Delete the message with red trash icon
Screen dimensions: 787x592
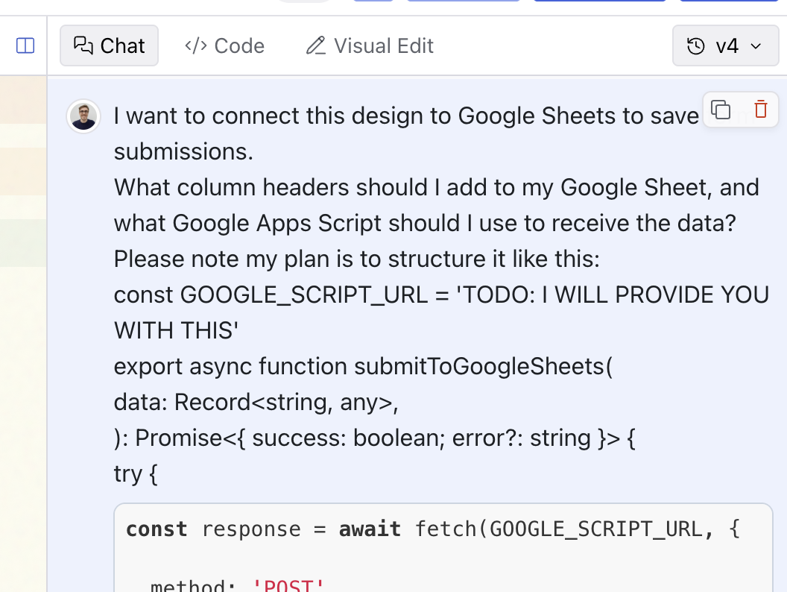[760, 110]
